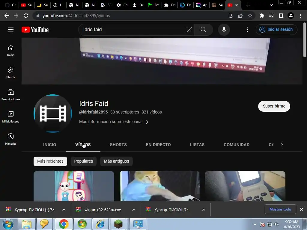Expand options for Курсор-ПИСЮН.7z download
This screenshot has width=307, height=230.
click(x=204, y=210)
